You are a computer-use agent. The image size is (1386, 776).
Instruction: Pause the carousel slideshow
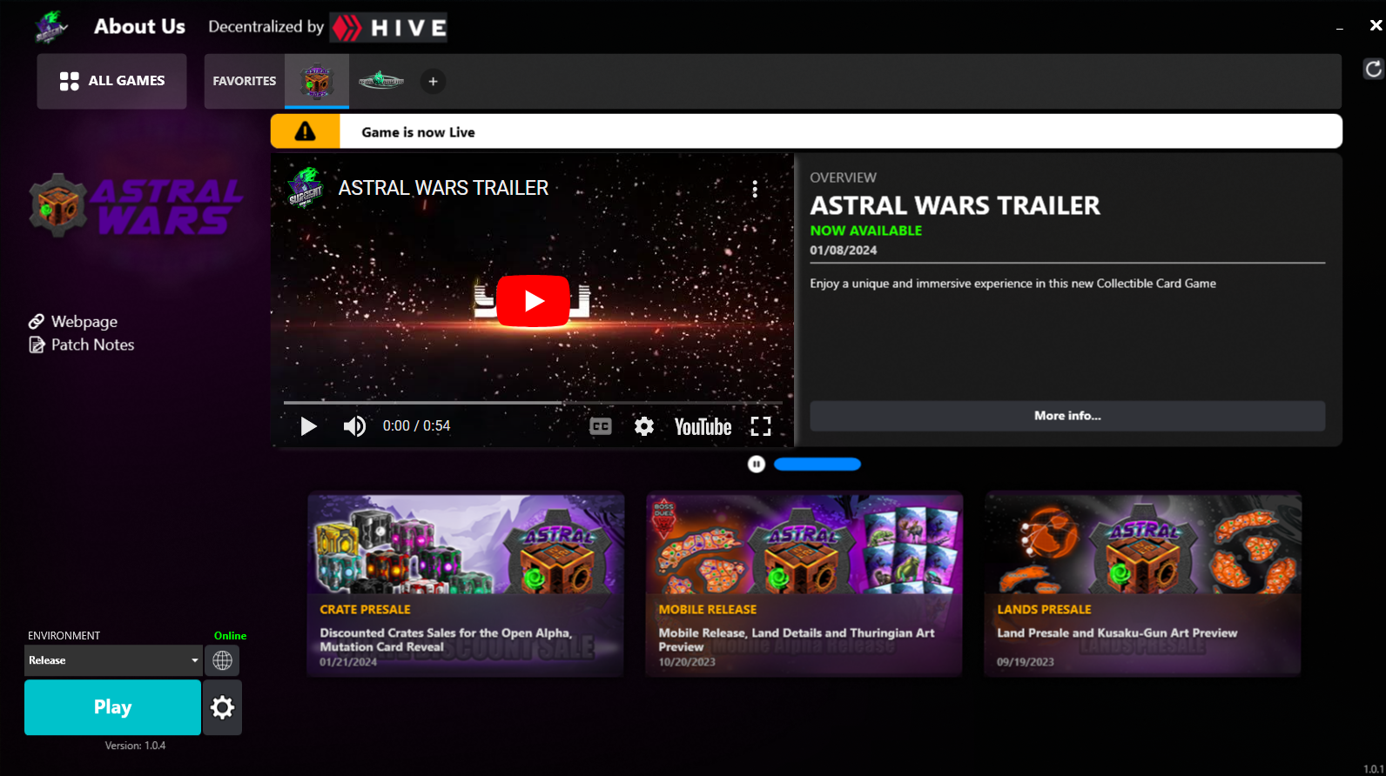click(x=757, y=465)
